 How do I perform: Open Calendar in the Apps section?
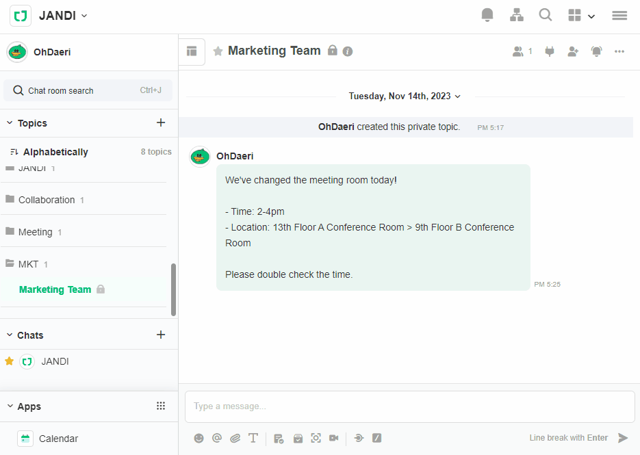57,439
